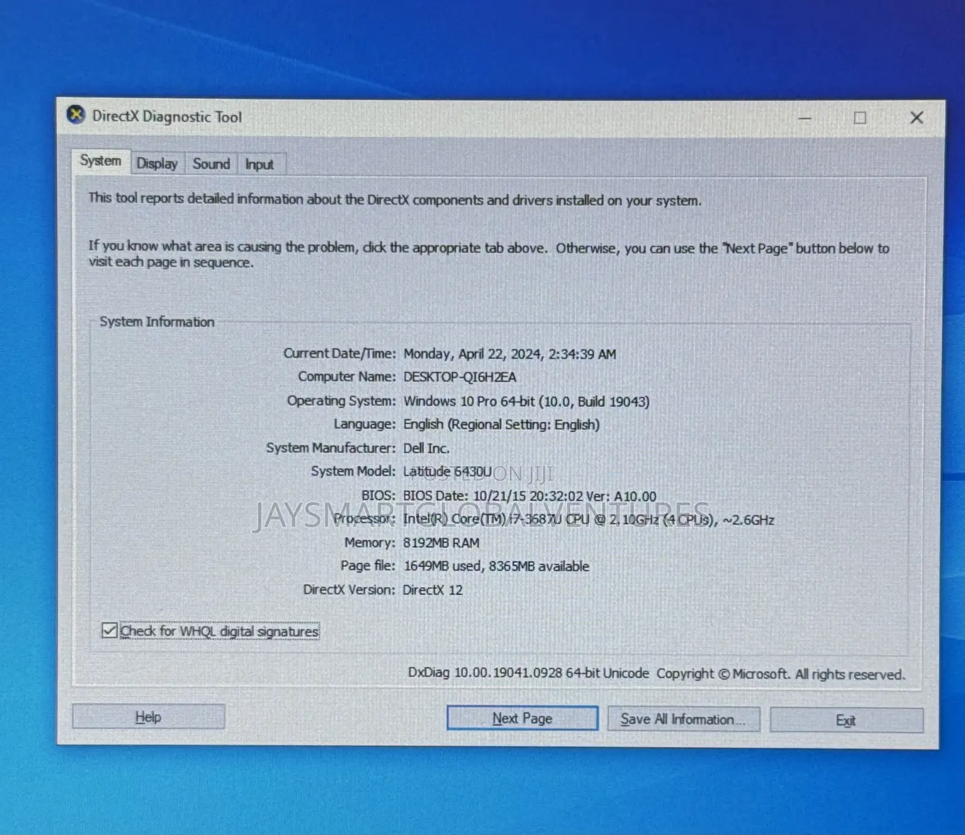Click the 'This tool reports detailed information' sentence

coord(395,200)
